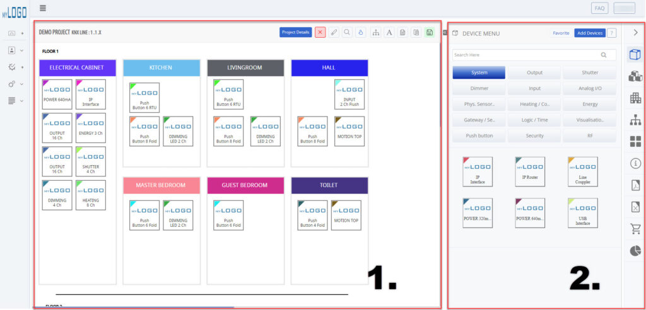
Task: Open the dashboard icon in the left sidebar
Action: click(x=12, y=33)
